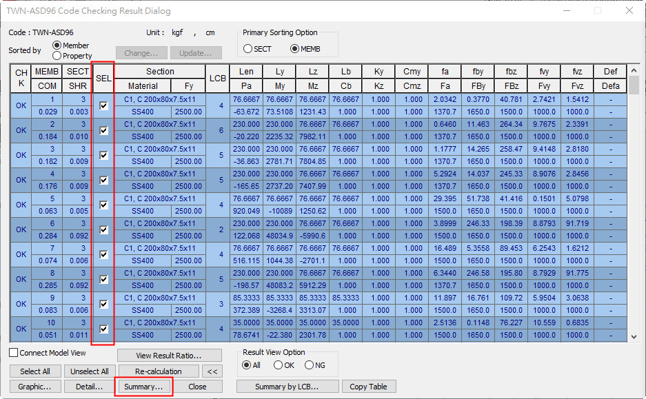Click the Def column header
Image resolution: width=646 pixels, height=399 pixels.
click(x=611, y=71)
